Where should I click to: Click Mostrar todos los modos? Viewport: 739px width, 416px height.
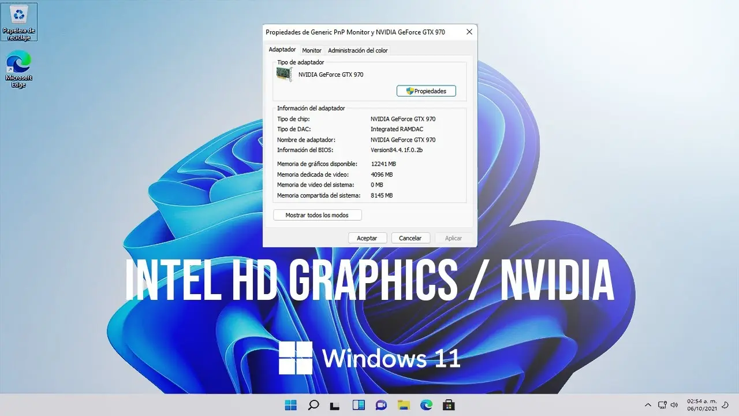pyautogui.click(x=318, y=215)
